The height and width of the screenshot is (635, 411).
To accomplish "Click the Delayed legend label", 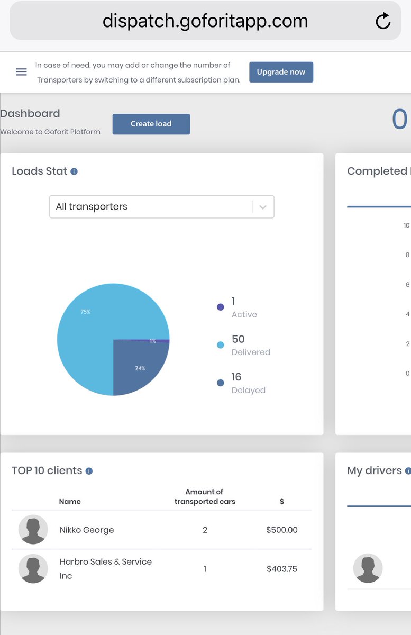I will coord(249,391).
